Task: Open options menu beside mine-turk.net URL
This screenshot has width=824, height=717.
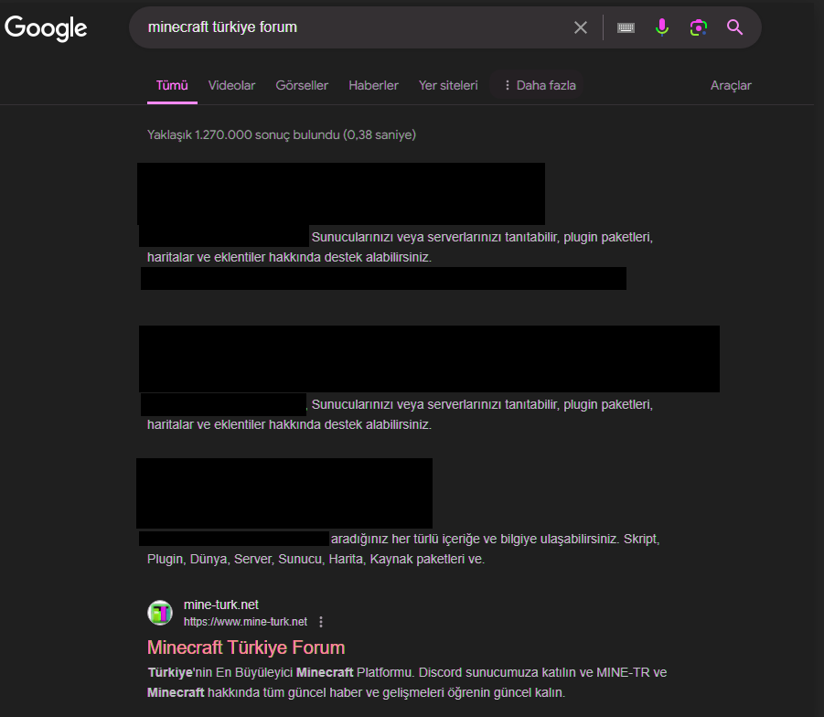Action: coord(321,622)
